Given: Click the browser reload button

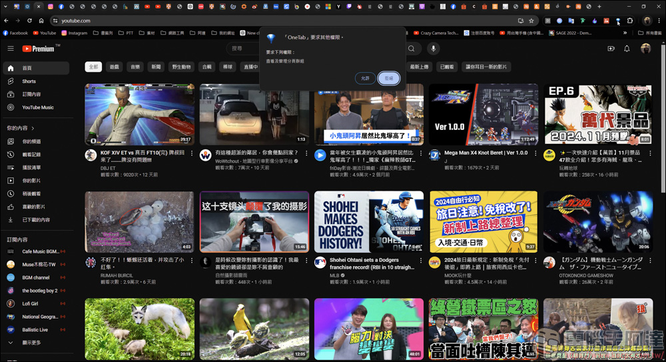Looking at the screenshot, I should (29, 21).
